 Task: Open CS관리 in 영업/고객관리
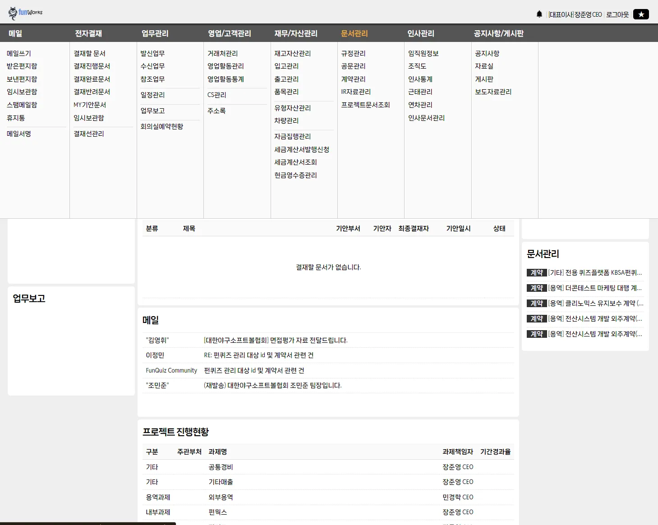216,94
